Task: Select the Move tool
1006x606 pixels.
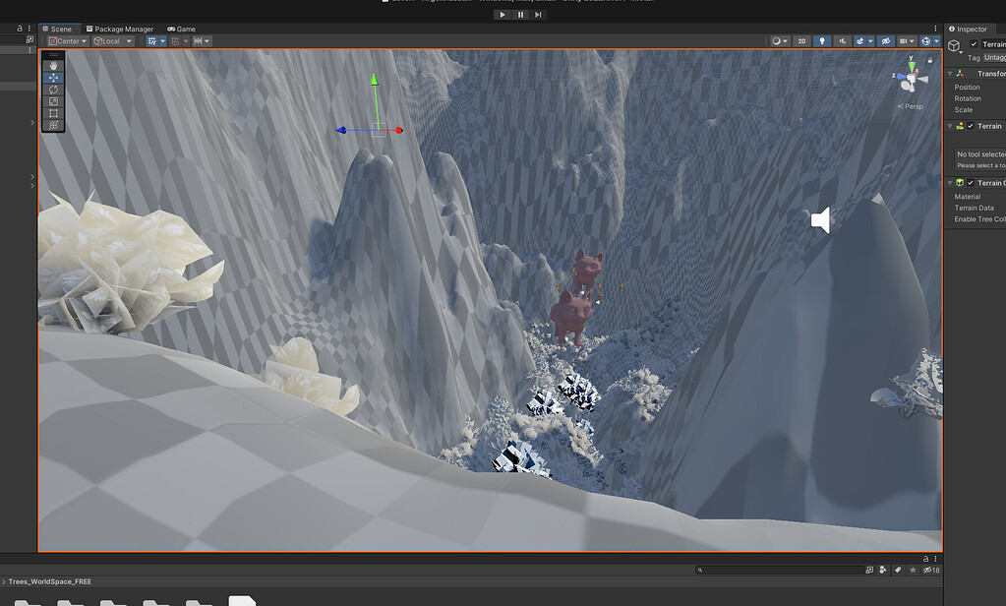Action: tap(53, 77)
